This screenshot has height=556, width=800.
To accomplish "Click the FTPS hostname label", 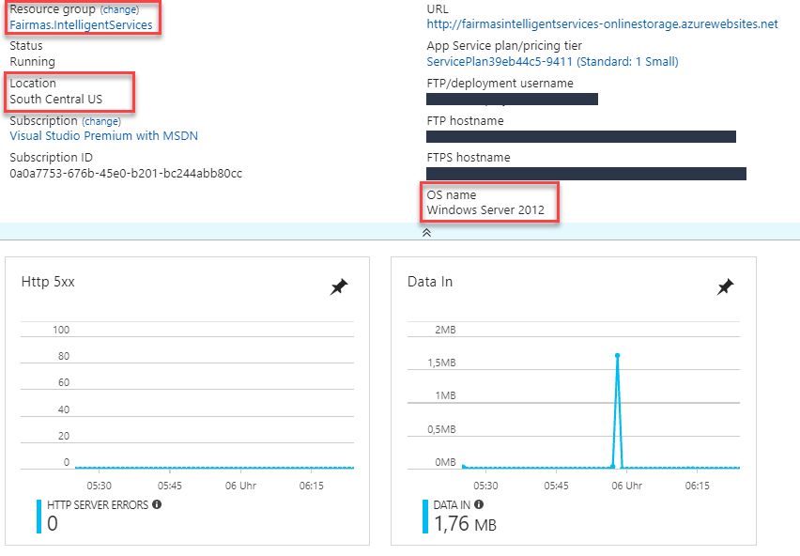I will pyautogui.click(x=469, y=158).
